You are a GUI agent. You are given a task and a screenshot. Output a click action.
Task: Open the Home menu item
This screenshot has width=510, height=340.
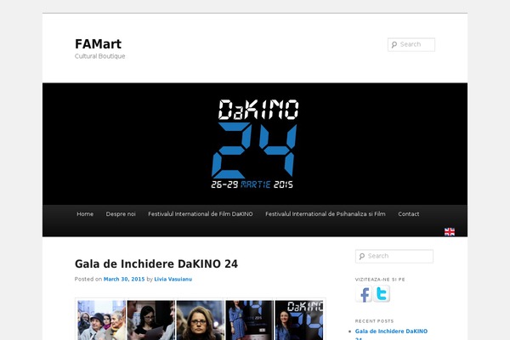click(85, 214)
